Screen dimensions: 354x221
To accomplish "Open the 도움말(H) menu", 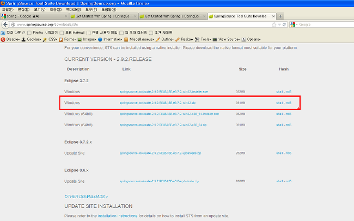I will pos(109,9).
